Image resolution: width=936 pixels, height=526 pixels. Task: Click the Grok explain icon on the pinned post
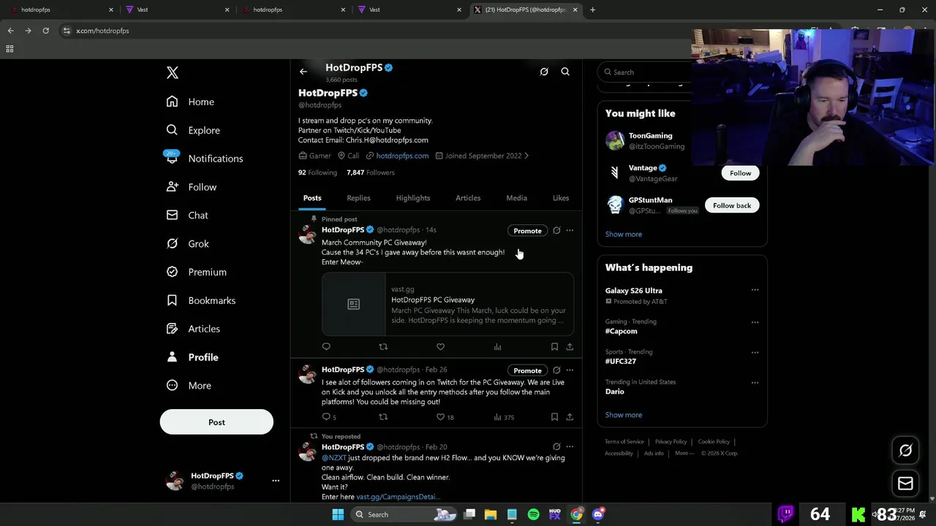click(556, 231)
